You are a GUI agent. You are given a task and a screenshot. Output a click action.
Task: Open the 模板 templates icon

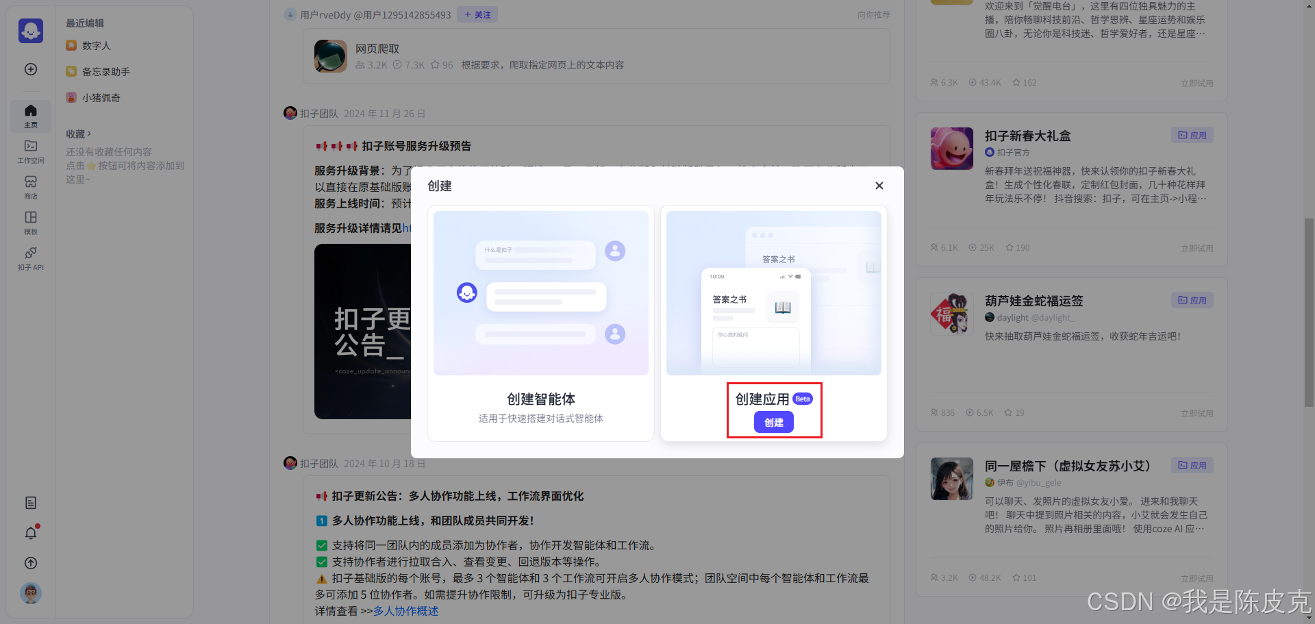[x=31, y=223]
